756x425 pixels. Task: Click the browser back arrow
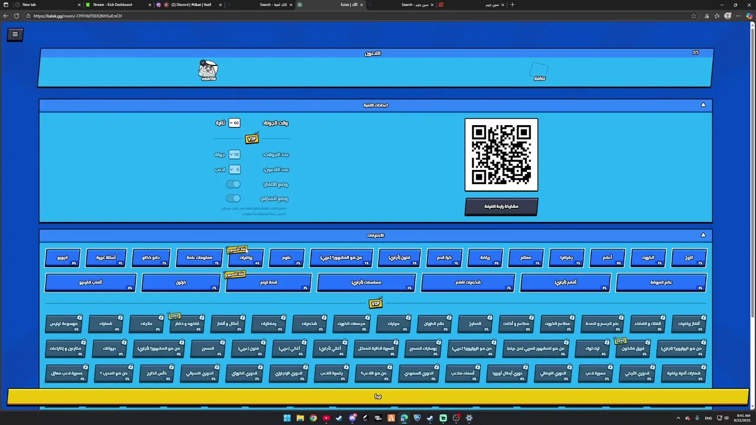click(6, 16)
